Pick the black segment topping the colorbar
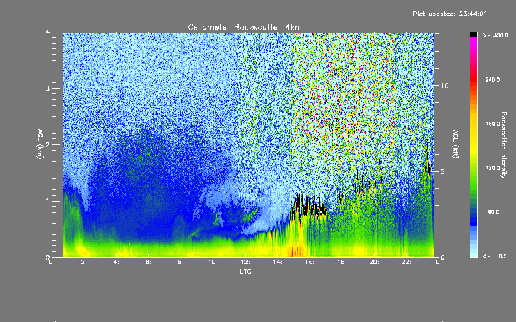The height and width of the screenshot is (322, 516). [x=473, y=34]
